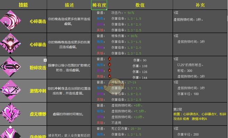Image resolution: width=228 pixels, height=138 pixels.
Task: Click supplement text 伤害半径:200
Action: coord(188,135)
